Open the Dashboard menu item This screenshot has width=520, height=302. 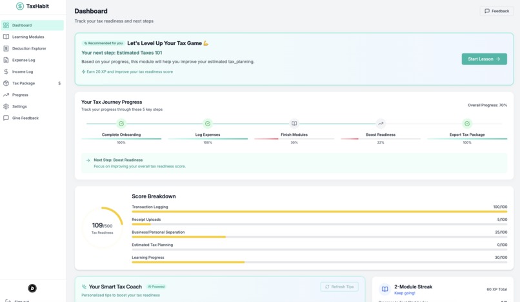click(x=32, y=25)
